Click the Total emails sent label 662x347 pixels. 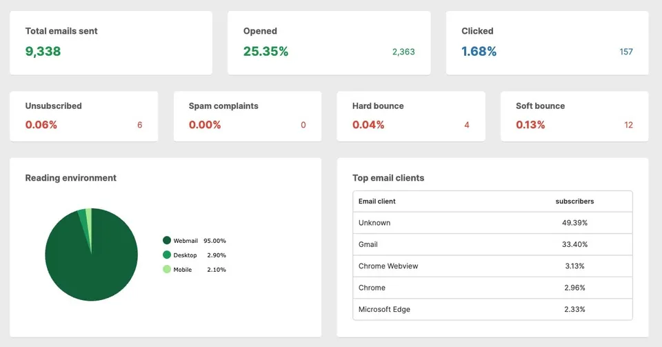coord(61,31)
